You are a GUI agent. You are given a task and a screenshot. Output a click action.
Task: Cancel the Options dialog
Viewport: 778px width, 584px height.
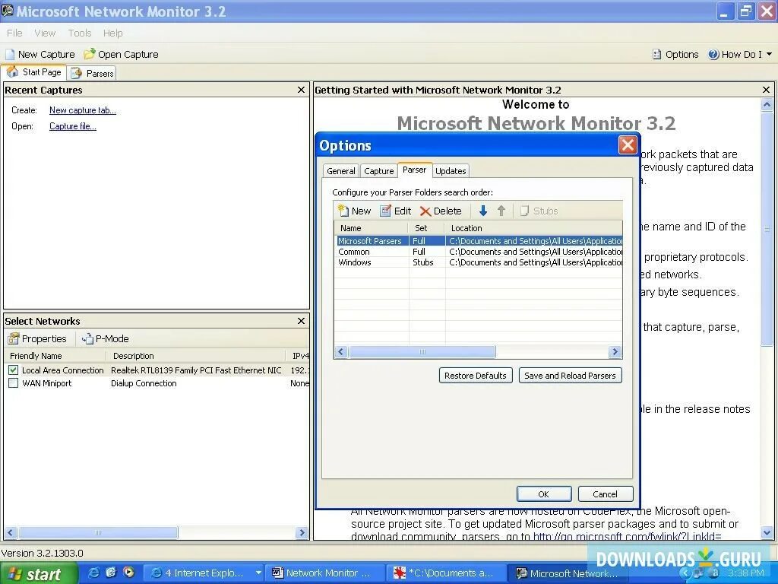606,494
